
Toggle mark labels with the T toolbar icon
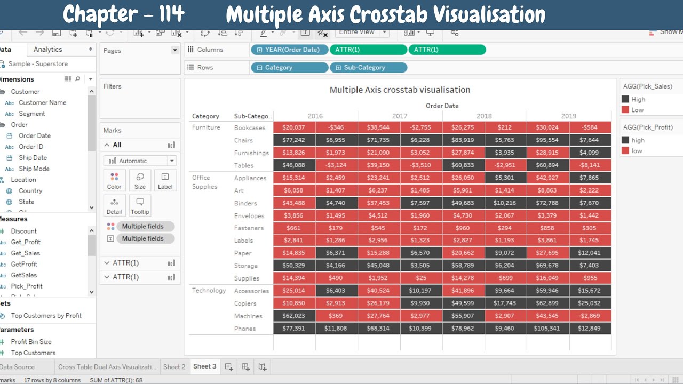pyautogui.click(x=304, y=33)
